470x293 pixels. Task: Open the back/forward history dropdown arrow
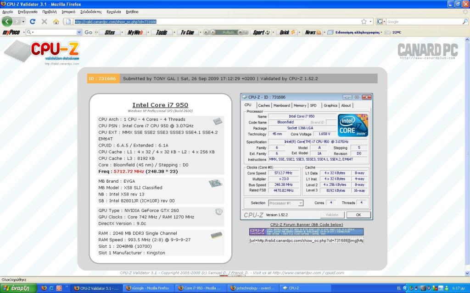[x=23, y=22]
